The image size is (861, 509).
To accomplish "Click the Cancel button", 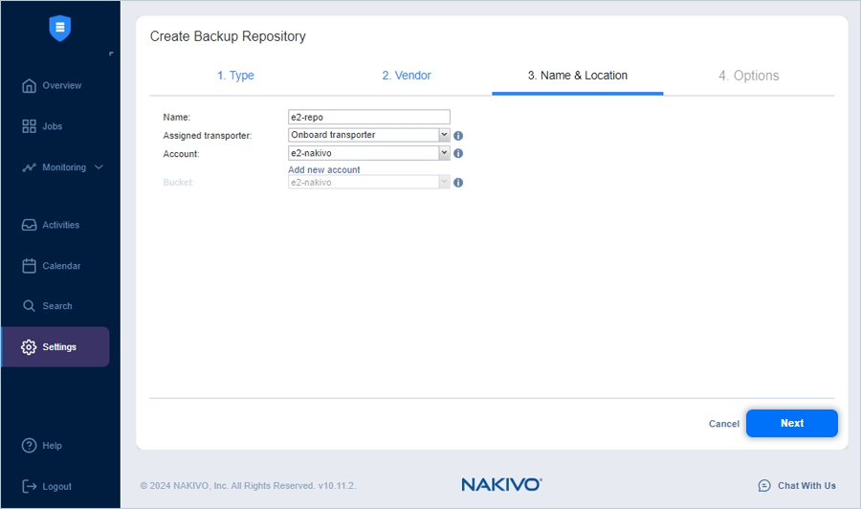I will click(x=724, y=424).
